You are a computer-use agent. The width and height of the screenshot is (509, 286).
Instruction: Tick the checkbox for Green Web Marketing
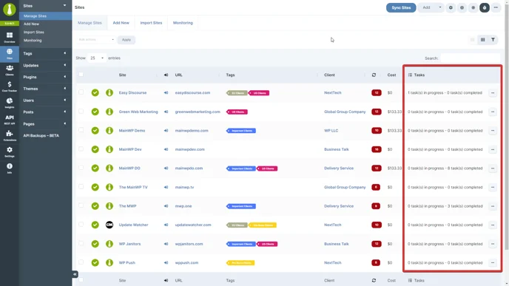(81, 111)
